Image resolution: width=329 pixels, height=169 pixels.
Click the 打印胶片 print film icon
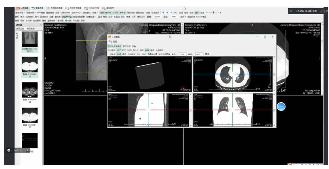point(86,8)
